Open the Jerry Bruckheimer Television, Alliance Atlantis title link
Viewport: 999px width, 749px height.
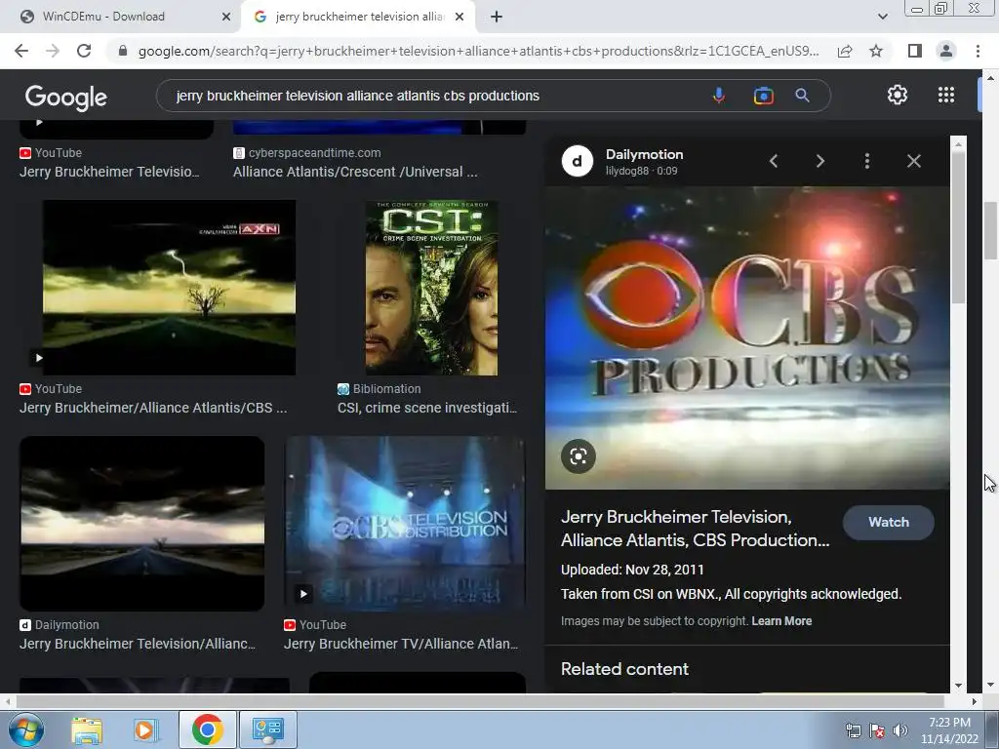click(x=695, y=529)
